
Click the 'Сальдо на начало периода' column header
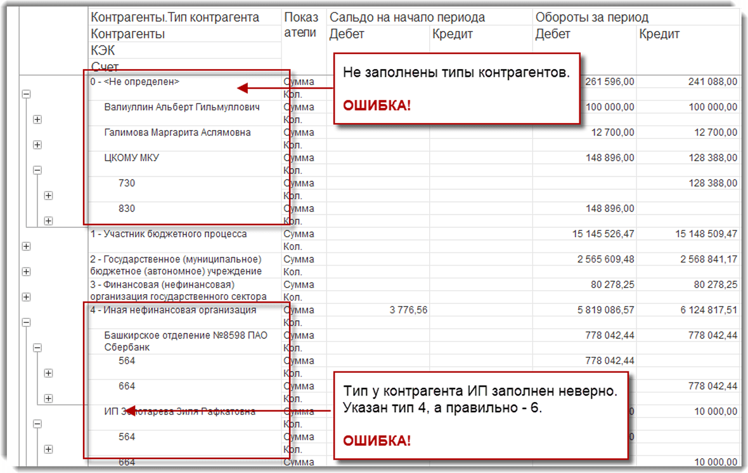(x=408, y=17)
